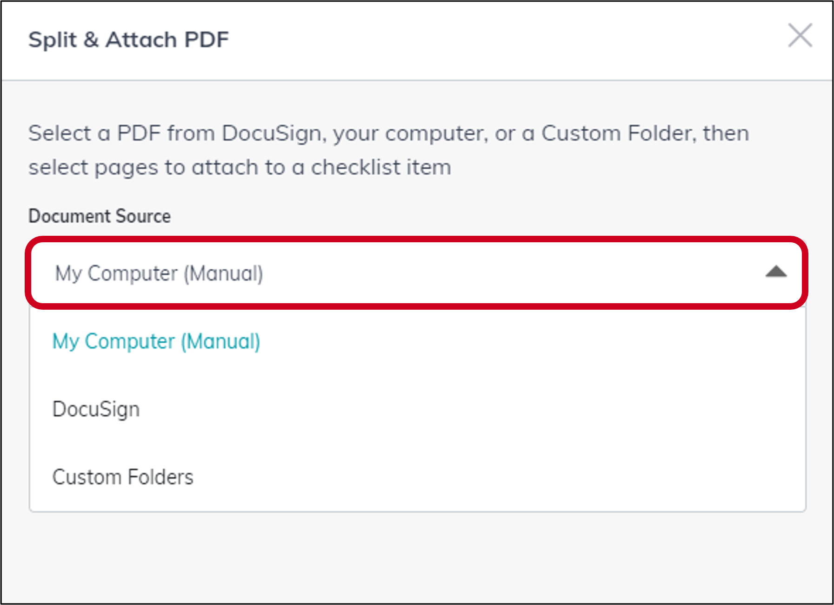The width and height of the screenshot is (834, 605).
Task: Click the Document Source combo box field
Action: [x=416, y=273]
